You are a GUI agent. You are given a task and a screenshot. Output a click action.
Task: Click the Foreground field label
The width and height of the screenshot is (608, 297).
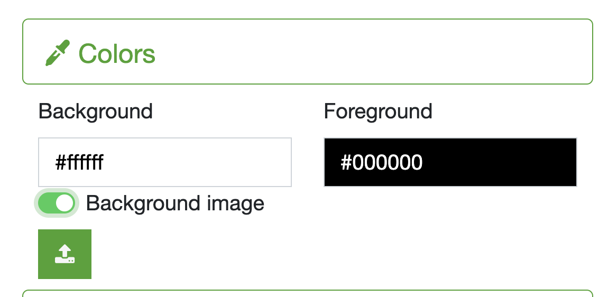(x=378, y=112)
